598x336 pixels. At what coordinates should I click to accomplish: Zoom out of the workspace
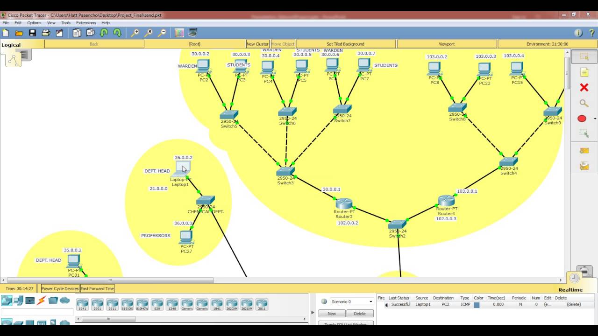[x=162, y=33]
